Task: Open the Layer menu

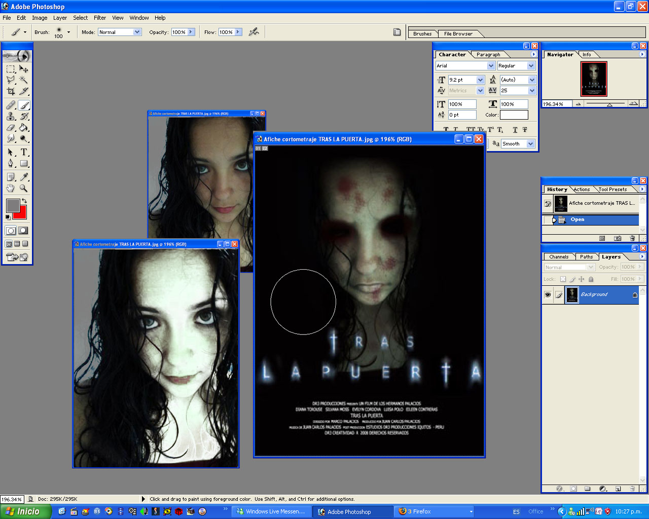Action: [60, 18]
